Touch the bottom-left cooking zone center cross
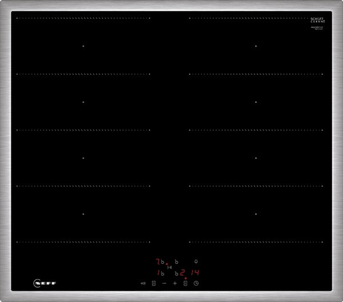 coord(83,214)
